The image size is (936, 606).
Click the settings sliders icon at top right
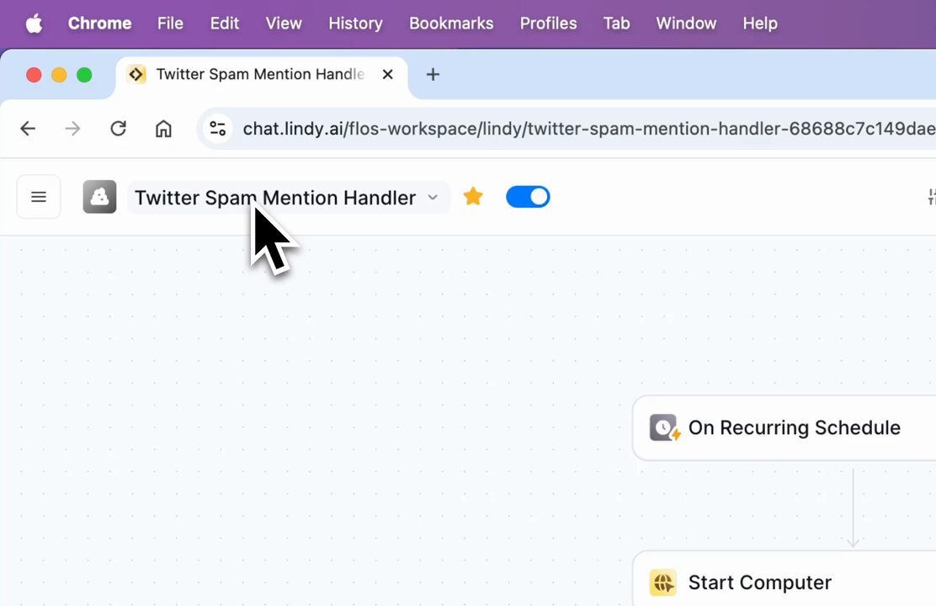pos(931,197)
